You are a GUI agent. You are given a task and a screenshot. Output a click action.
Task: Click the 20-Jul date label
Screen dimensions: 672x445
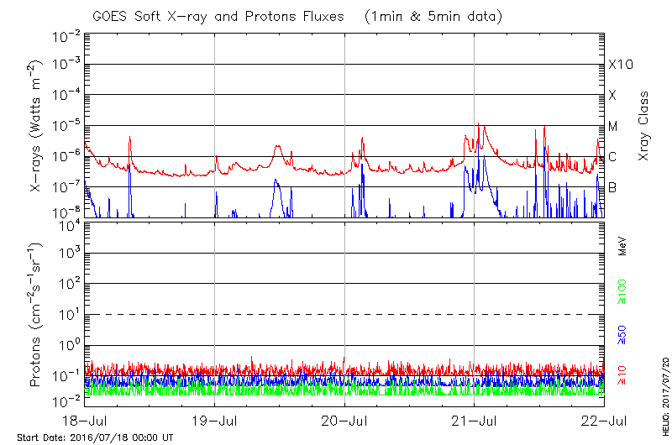(344, 419)
